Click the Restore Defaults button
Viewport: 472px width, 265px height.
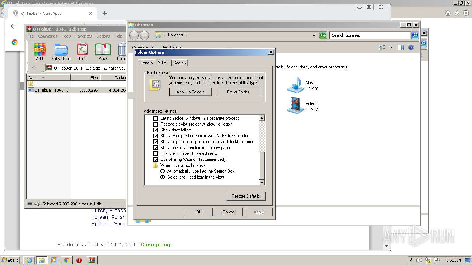tap(246, 196)
